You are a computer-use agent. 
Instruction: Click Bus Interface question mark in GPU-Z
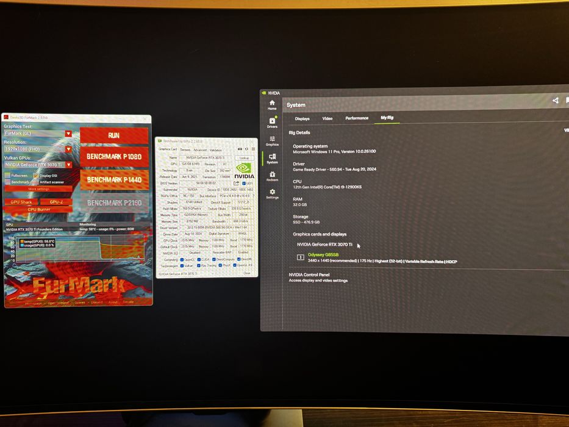click(x=254, y=196)
